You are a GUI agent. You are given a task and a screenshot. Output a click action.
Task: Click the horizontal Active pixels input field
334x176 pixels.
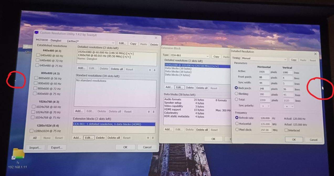coord(264,72)
